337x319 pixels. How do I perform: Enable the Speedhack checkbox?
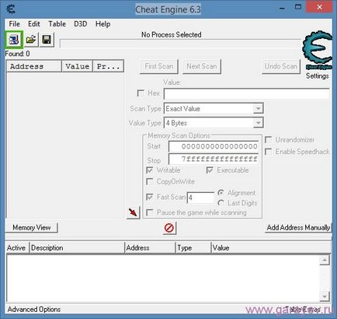click(x=269, y=152)
